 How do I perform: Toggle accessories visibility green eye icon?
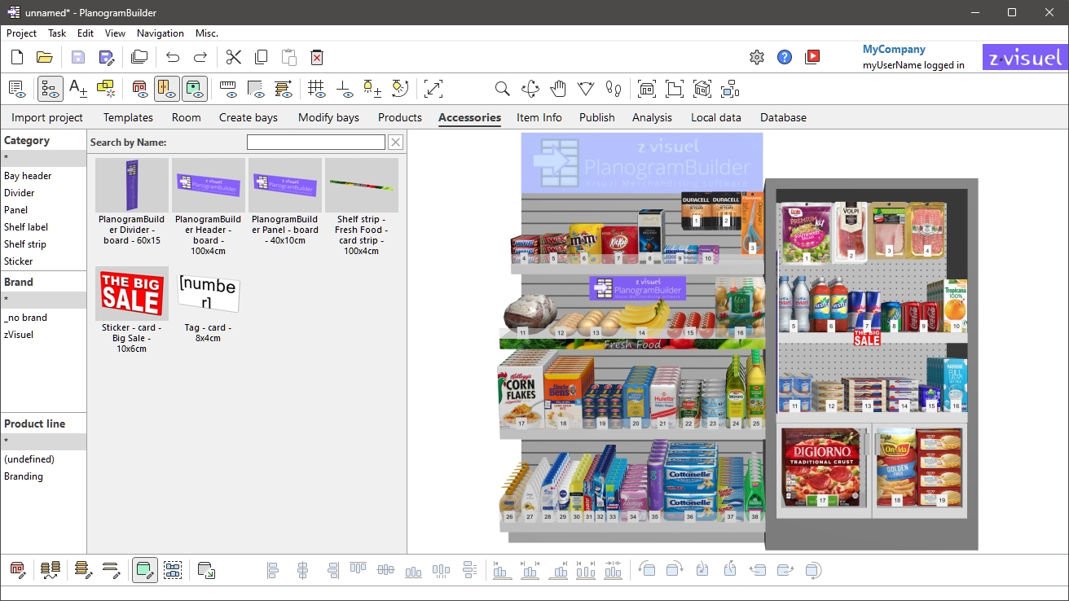195,88
